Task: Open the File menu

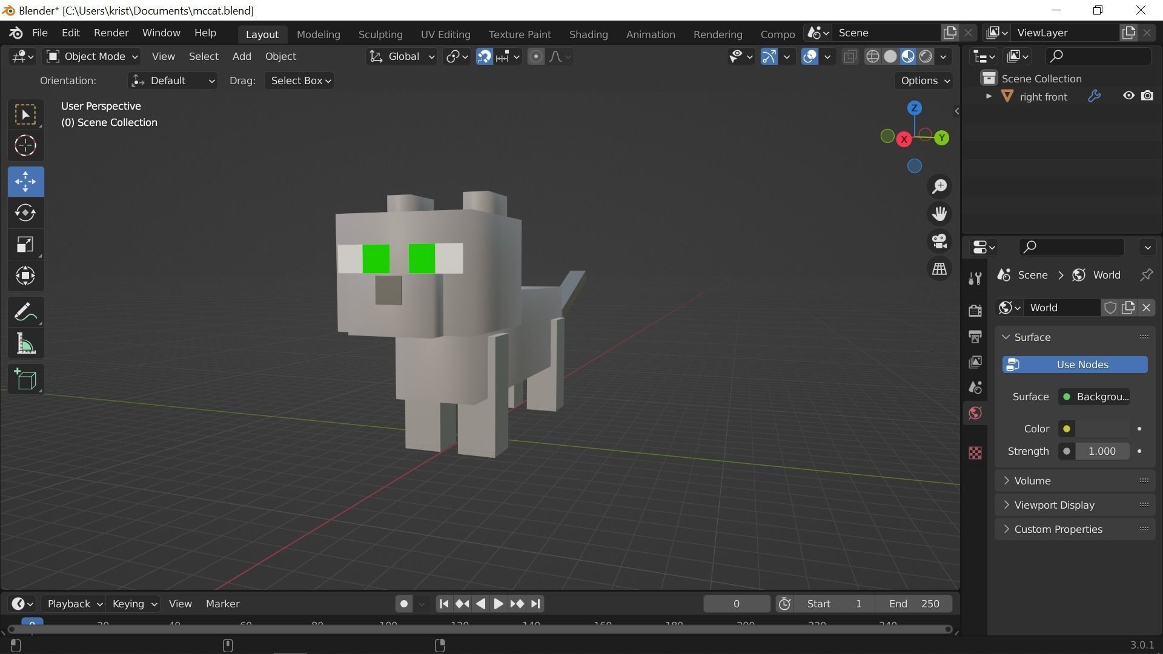Action: tap(39, 33)
